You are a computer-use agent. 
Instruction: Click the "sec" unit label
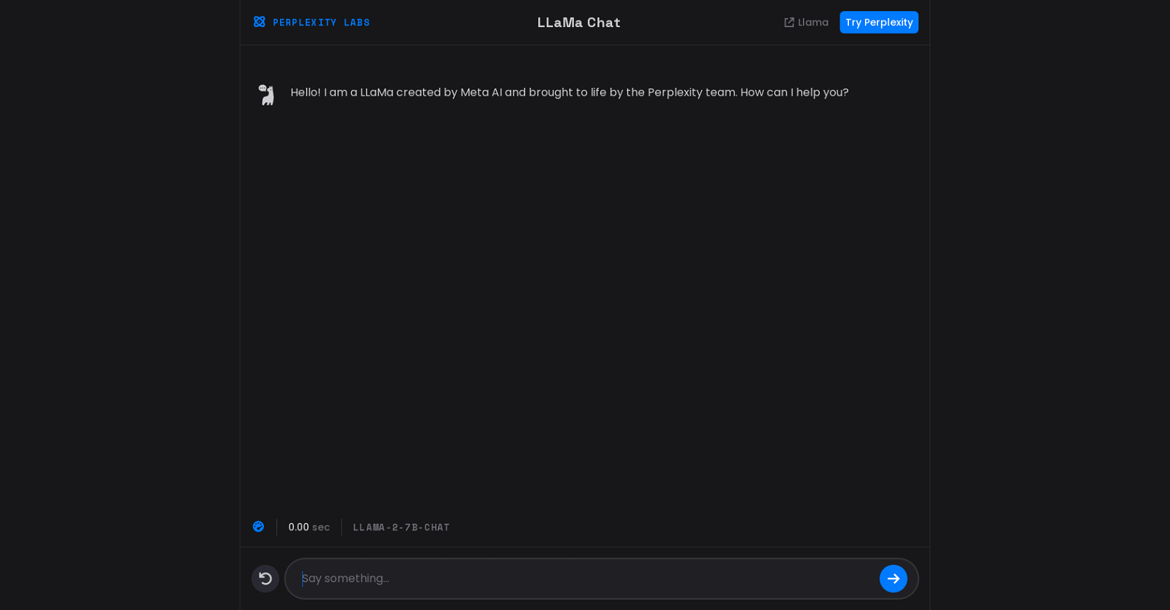(321, 527)
